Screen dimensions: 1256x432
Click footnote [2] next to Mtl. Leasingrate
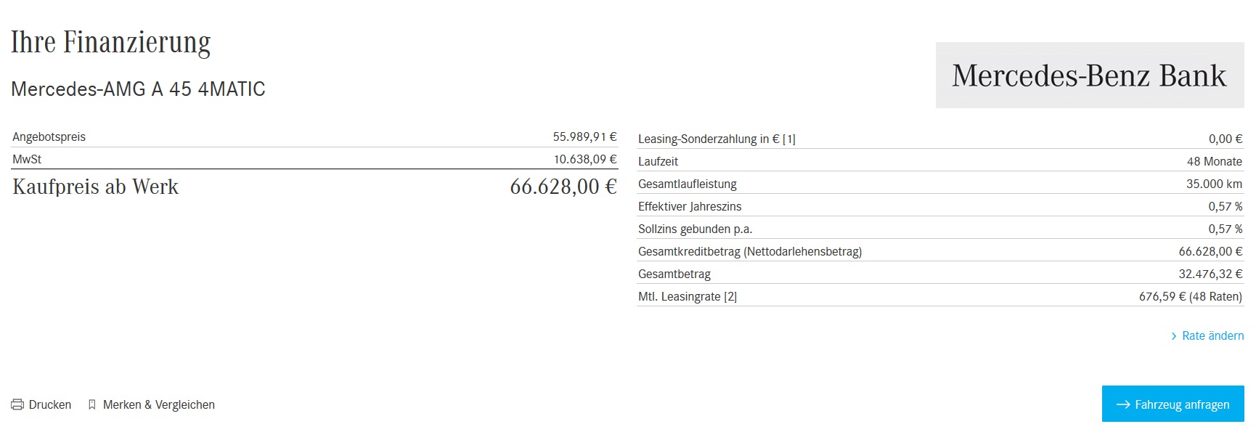pos(730,297)
